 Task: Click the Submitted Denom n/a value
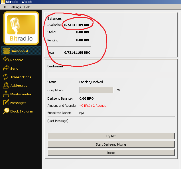point(82,113)
